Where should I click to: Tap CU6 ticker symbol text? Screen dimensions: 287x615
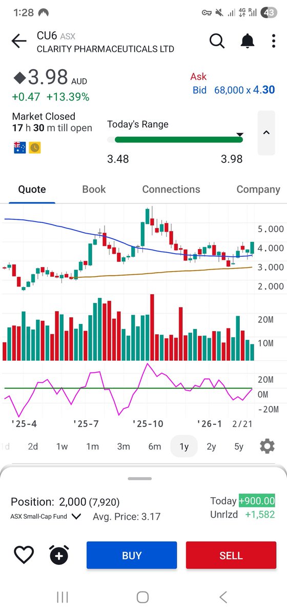tap(47, 35)
